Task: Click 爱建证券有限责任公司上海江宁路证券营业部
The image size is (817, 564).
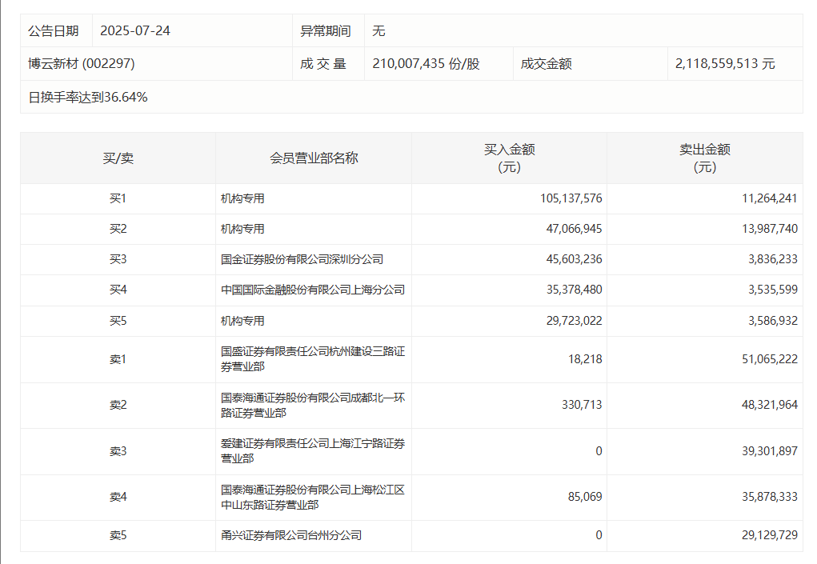Action: click(313, 451)
